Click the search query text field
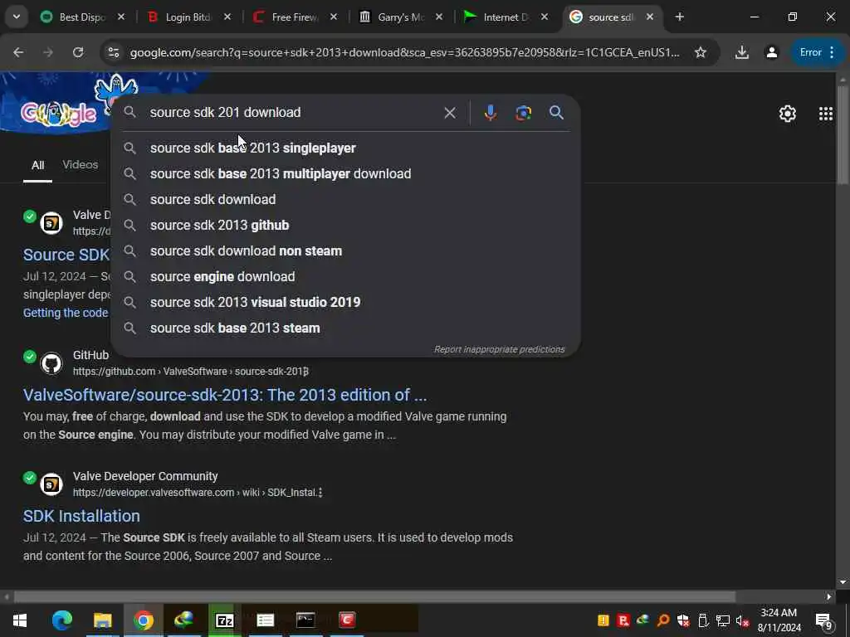The width and height of the screenshot is (850, 637). click(x=293, y=113)
